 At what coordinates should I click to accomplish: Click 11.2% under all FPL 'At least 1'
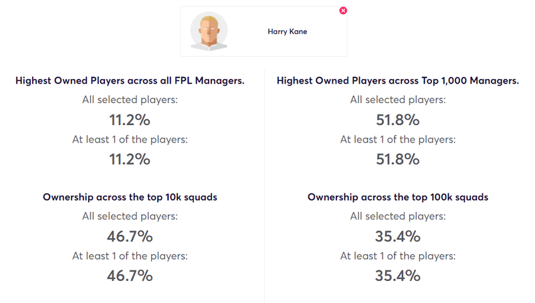(x=130, y=159)
